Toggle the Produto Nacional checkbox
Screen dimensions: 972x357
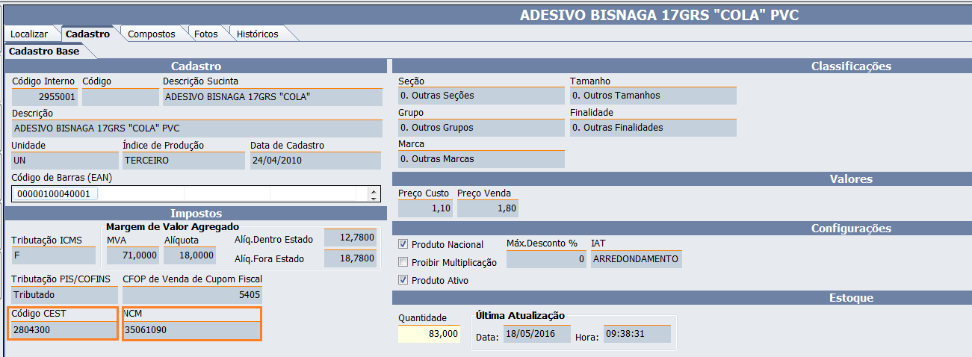click(x=403, y=244)
